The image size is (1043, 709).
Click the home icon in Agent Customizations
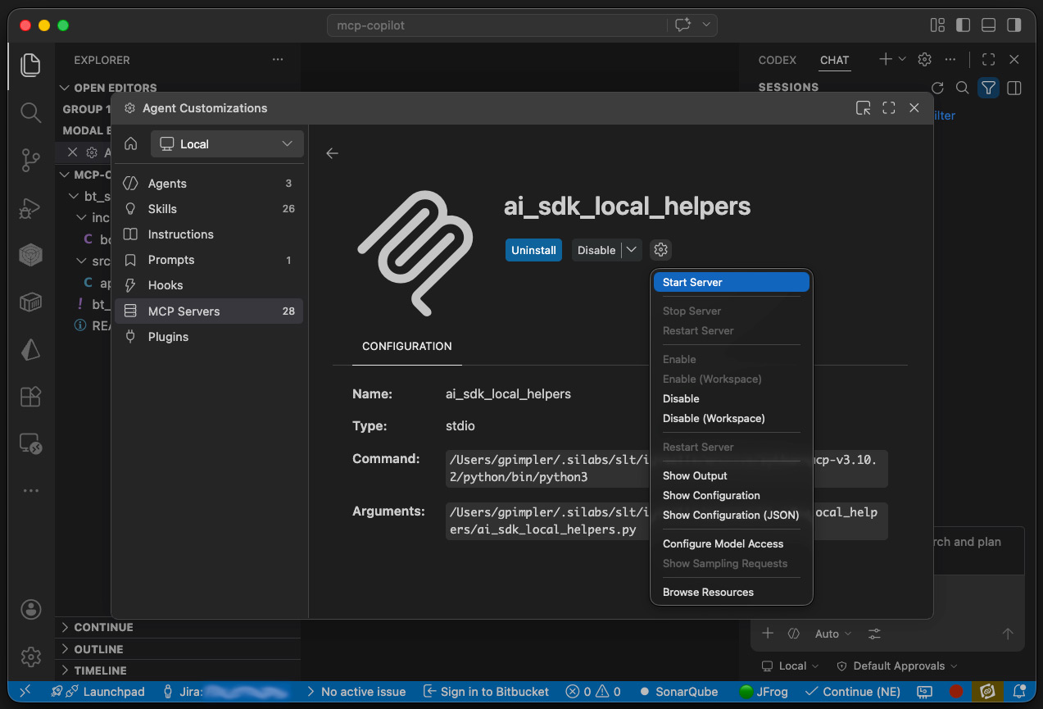pos(131,143)
